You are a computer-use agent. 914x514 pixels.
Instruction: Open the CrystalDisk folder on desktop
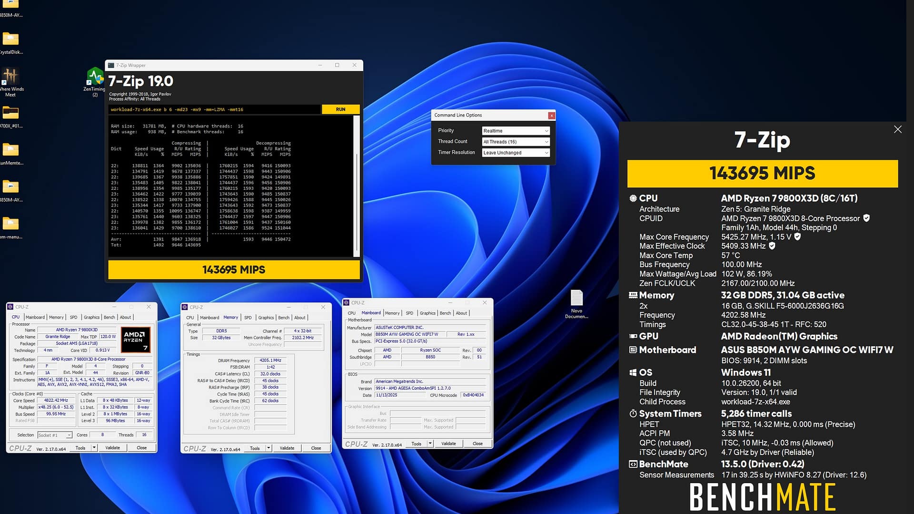pyautogui.click(x=10, y=39)
